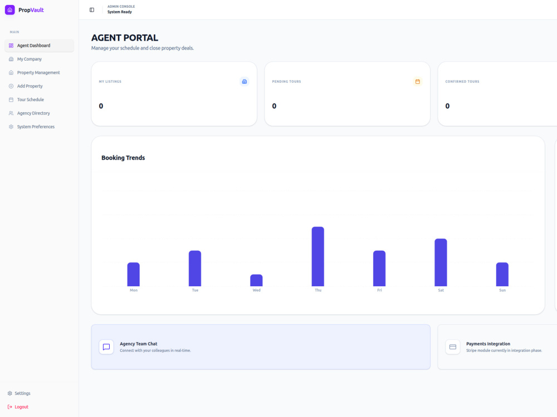Click the Settings gear icon at sidebar bottom
Viewport: 557px width, 417px height.
coord(10,393)
